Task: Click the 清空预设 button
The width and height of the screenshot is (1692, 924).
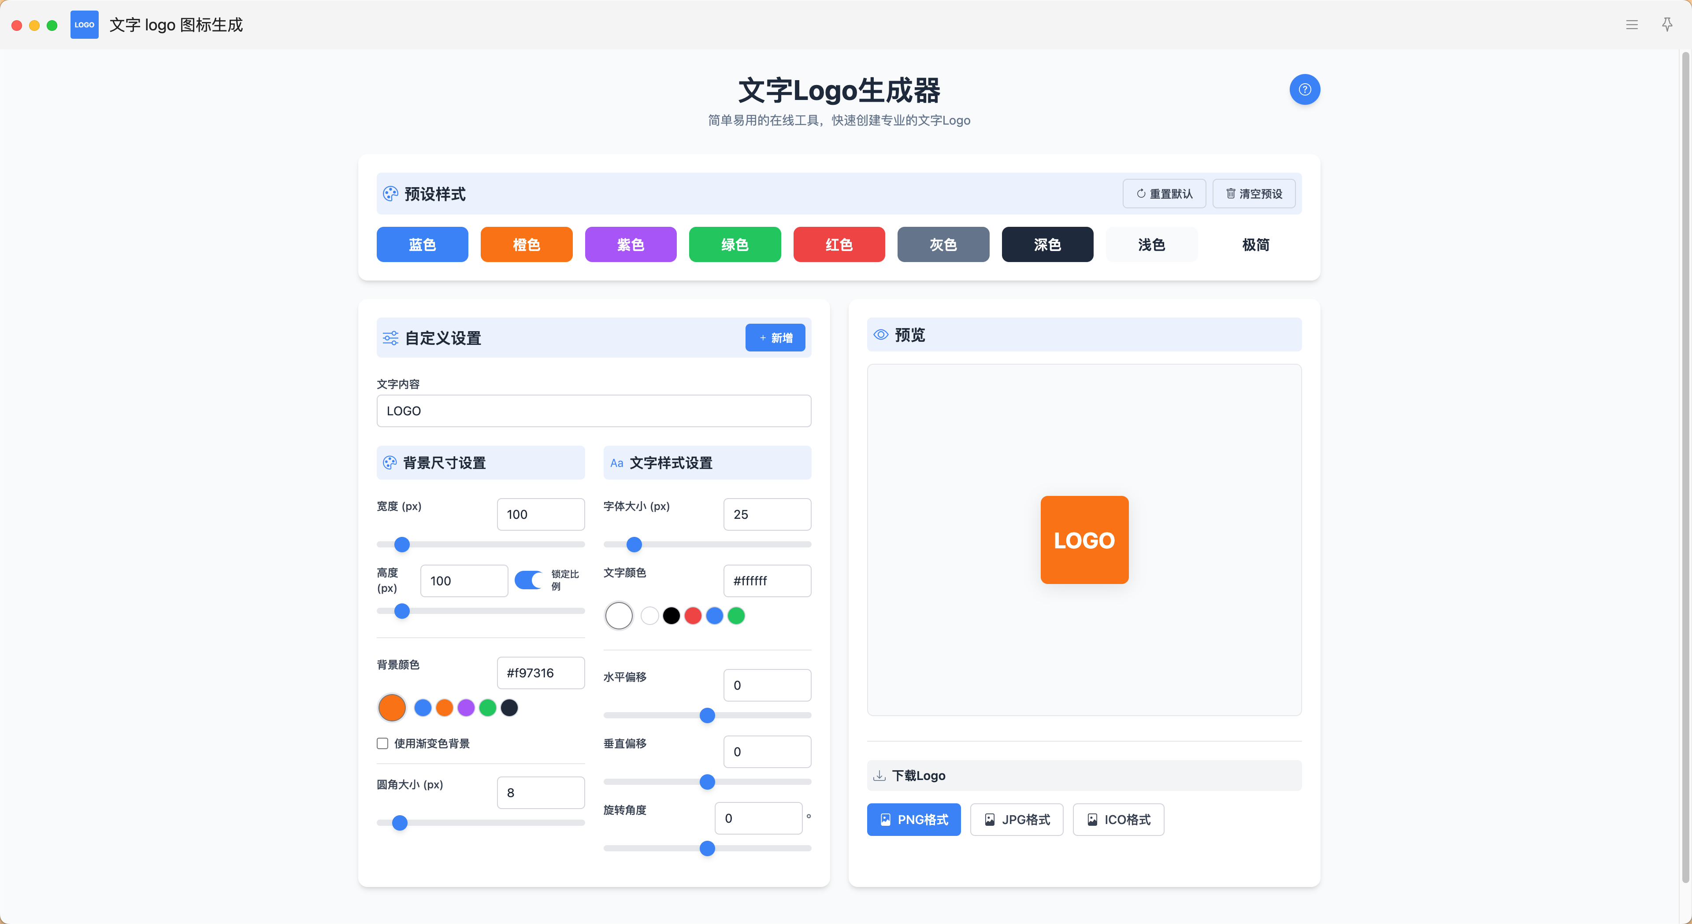Action: click(1253, 194)
